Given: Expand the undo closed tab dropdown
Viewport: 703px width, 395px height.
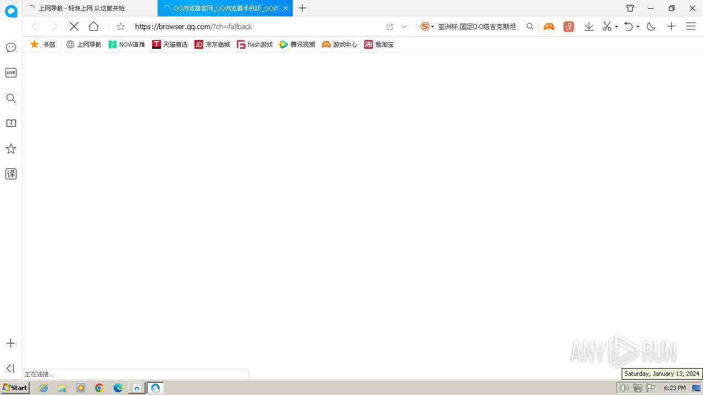Looking at the screenshot, I should [638, 26].
